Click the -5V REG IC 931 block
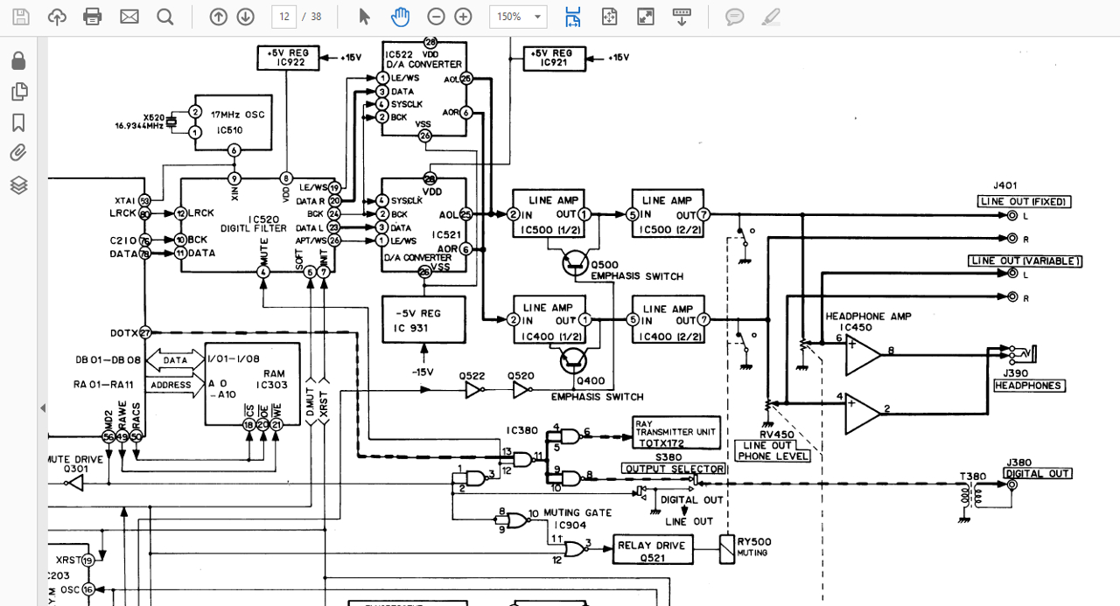 tap(423, 319)
